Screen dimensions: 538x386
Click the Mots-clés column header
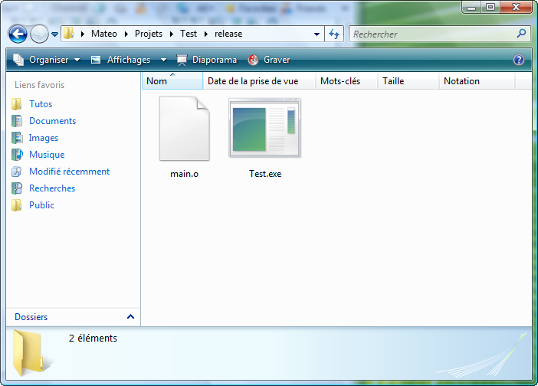(346, 81)
